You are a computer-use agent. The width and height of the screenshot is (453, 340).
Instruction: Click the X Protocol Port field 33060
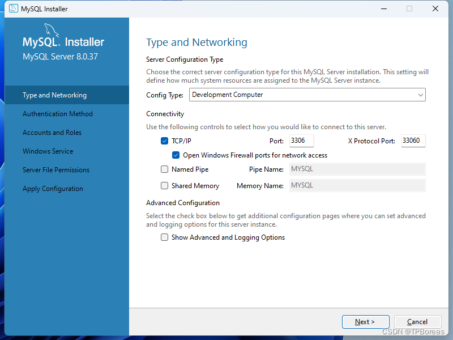413,141
